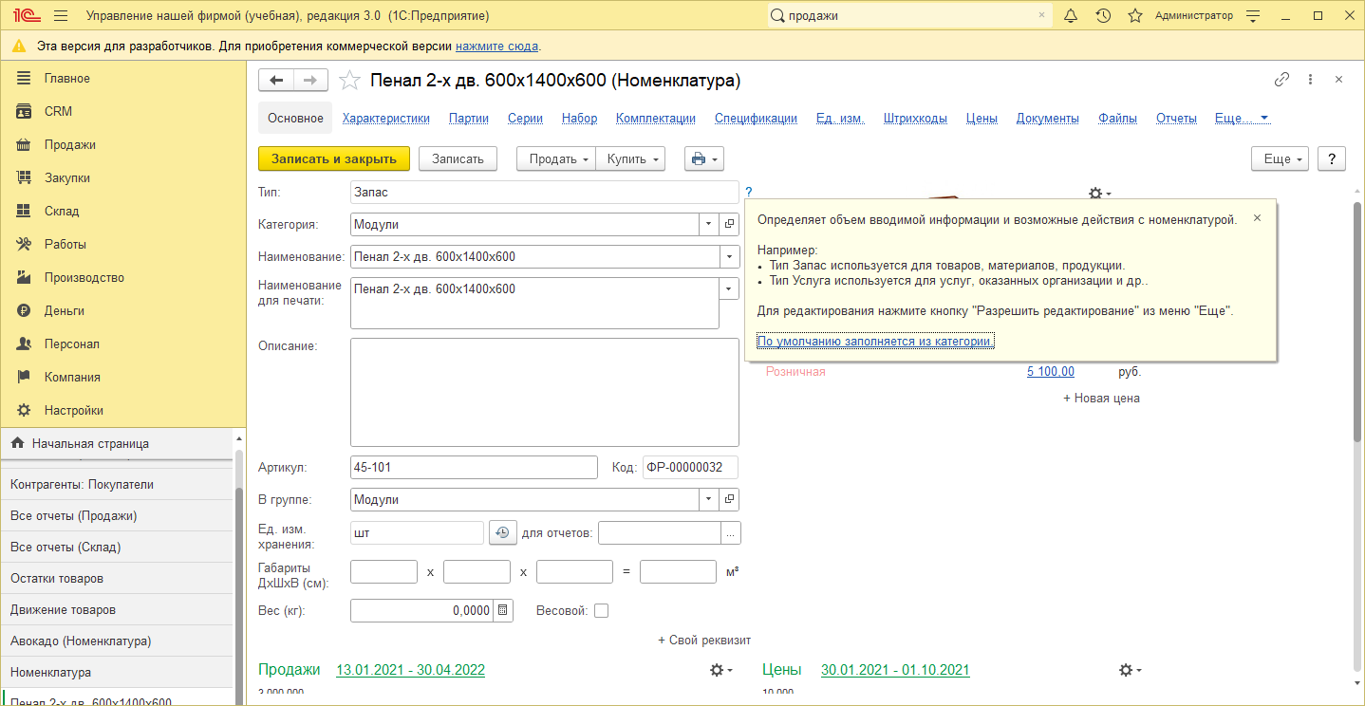The image size is (1365, 706).
Task: Click inside the Описание text area
Action: coord(545,392)
